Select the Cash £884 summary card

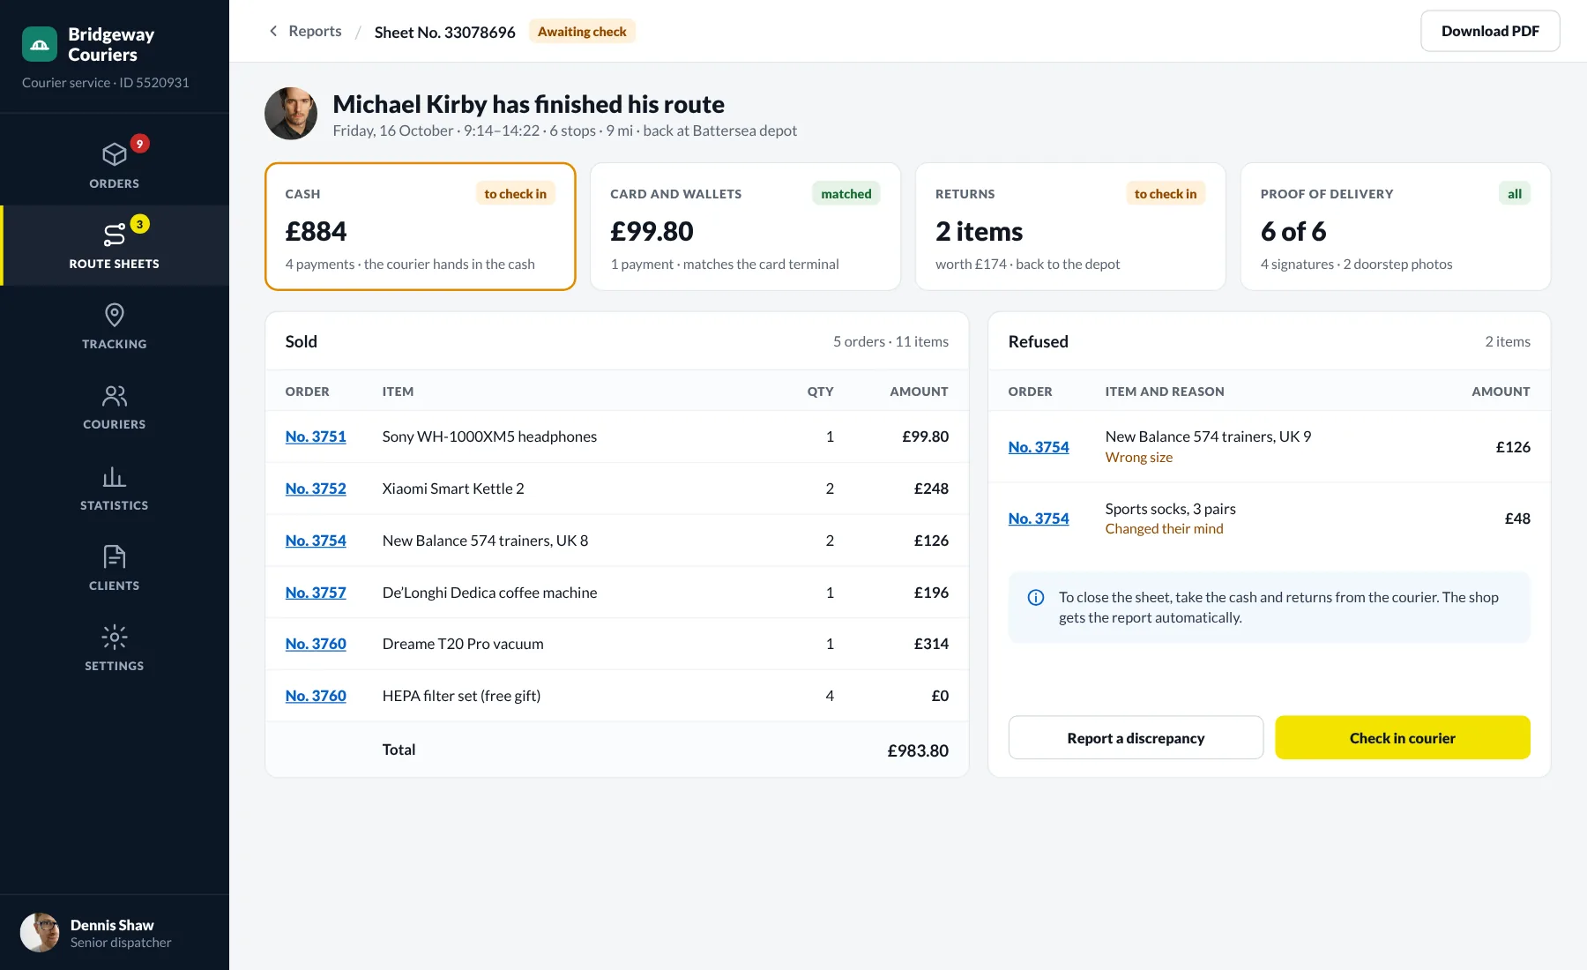pos(421,227)
